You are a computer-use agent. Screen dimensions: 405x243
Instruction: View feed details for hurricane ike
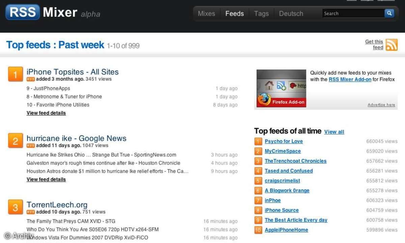click(x=46, y=180)
